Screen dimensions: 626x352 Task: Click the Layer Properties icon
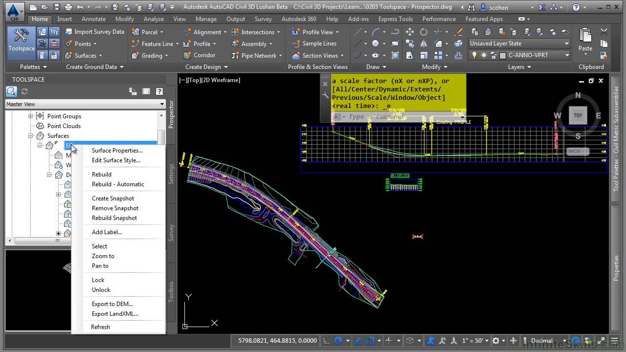tap(474, 32)
